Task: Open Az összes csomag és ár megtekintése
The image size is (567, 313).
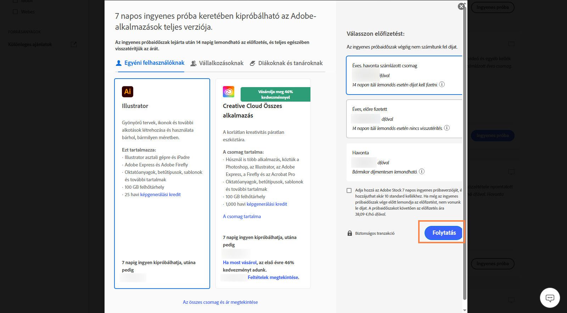Action: pos(220,302)
